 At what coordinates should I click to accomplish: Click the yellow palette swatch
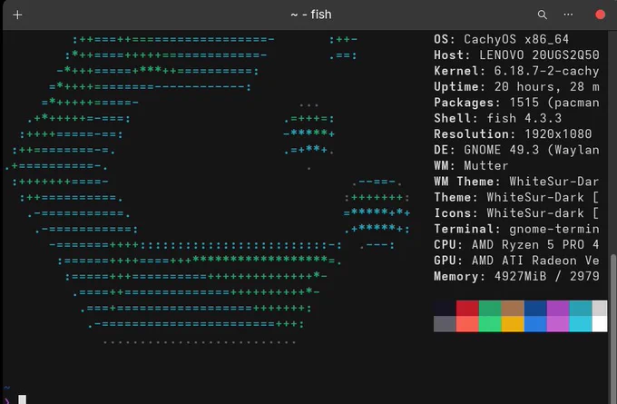tap(513, 324)
